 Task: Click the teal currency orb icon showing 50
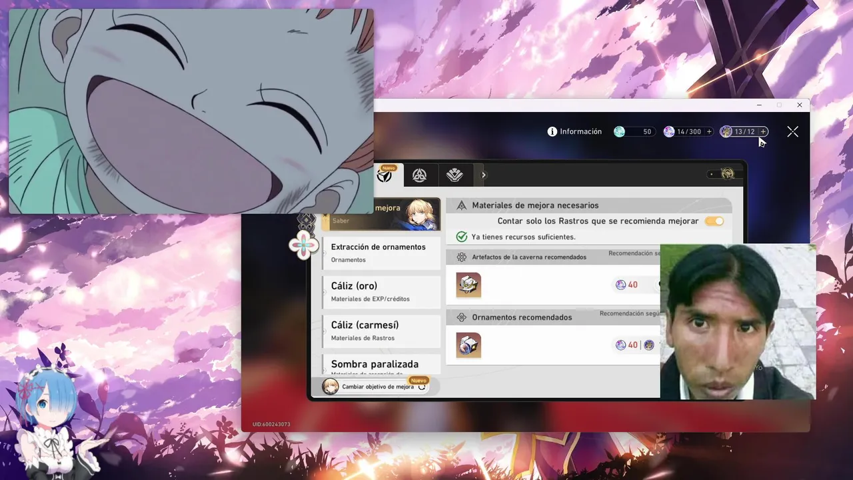coord(619,132)
